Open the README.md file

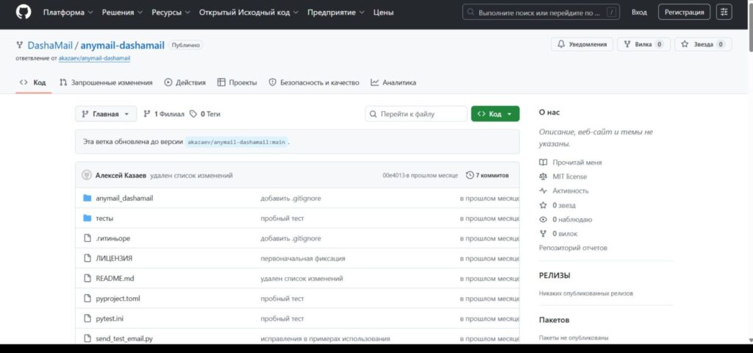point(115,278)
